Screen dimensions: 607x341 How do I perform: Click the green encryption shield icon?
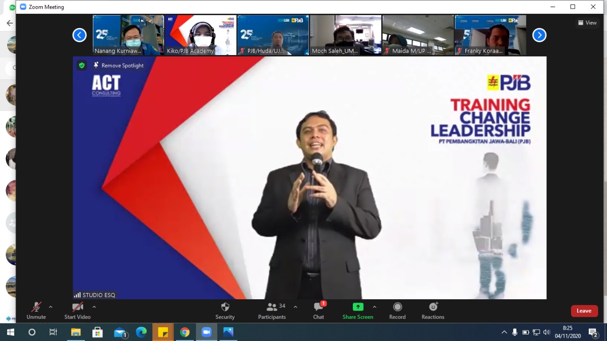[x=82, y=65]
